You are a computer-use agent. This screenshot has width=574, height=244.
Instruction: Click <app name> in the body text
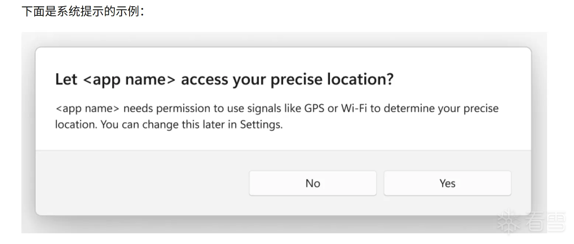pos(87,109)
